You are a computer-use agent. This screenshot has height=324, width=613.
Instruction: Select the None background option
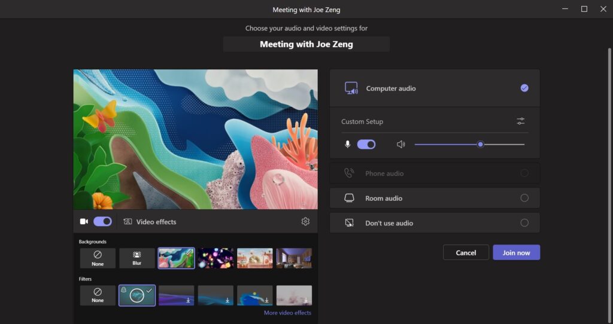click(98, 258)
